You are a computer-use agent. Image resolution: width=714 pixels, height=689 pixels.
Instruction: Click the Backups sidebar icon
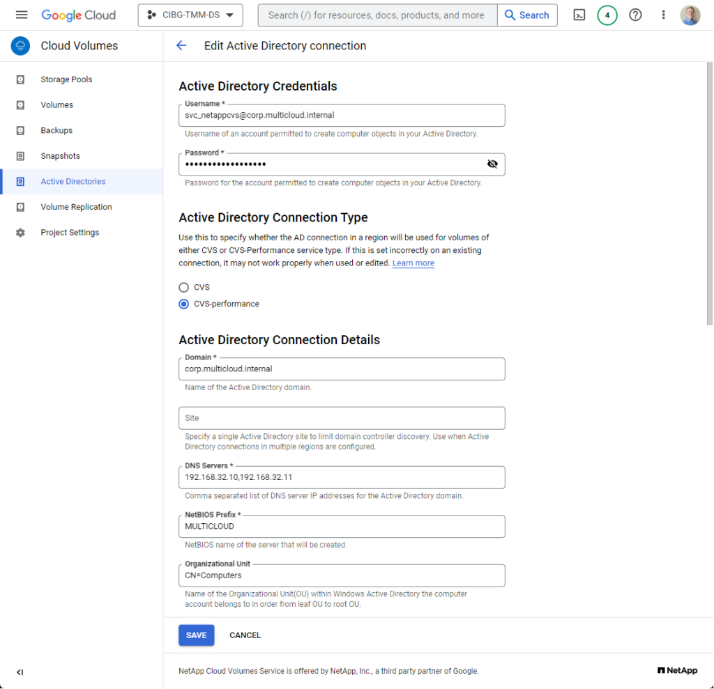click(x=20, y=130)
